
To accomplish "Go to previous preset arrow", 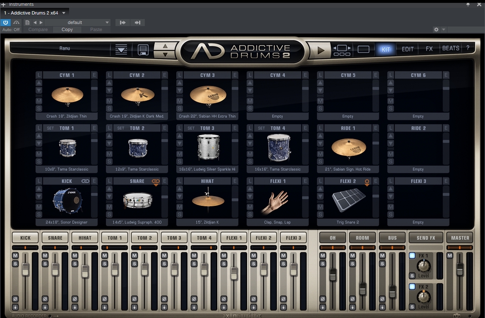I will click(35, 22).
